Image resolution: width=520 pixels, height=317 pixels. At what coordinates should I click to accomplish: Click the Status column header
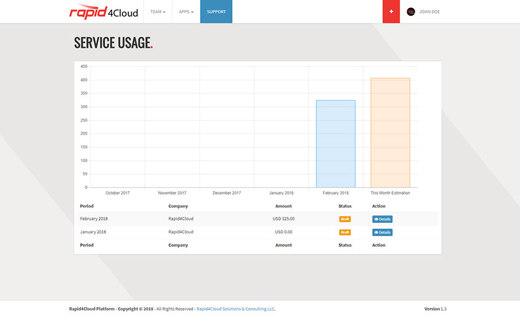click(x=345, y=206)
